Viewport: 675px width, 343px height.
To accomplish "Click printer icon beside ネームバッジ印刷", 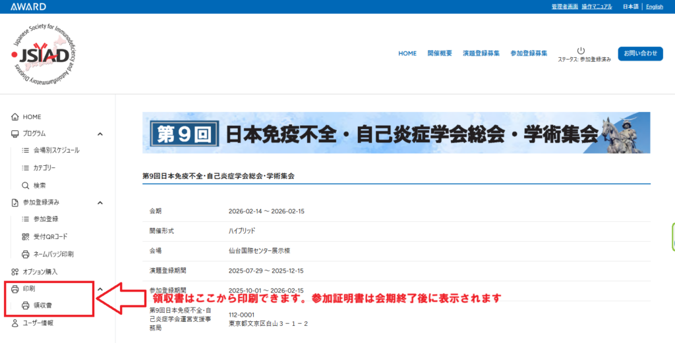I will [x=26, y=253].
